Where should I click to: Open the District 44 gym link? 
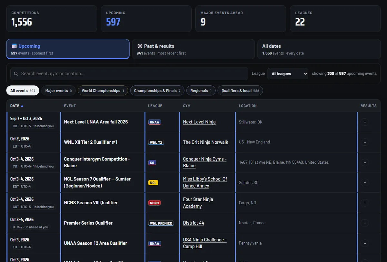click(193, 223)
